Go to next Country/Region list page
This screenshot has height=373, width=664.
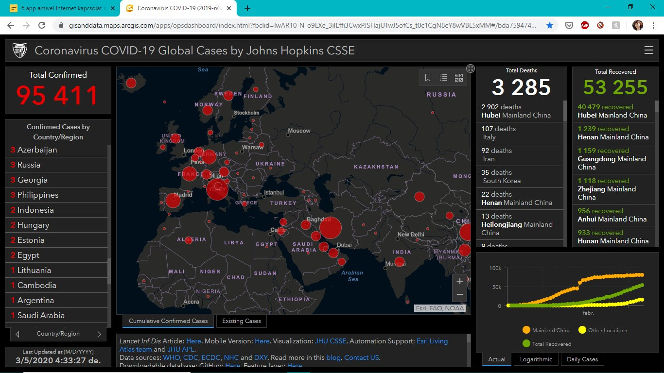pyautogui.click(x=99, y=334)
